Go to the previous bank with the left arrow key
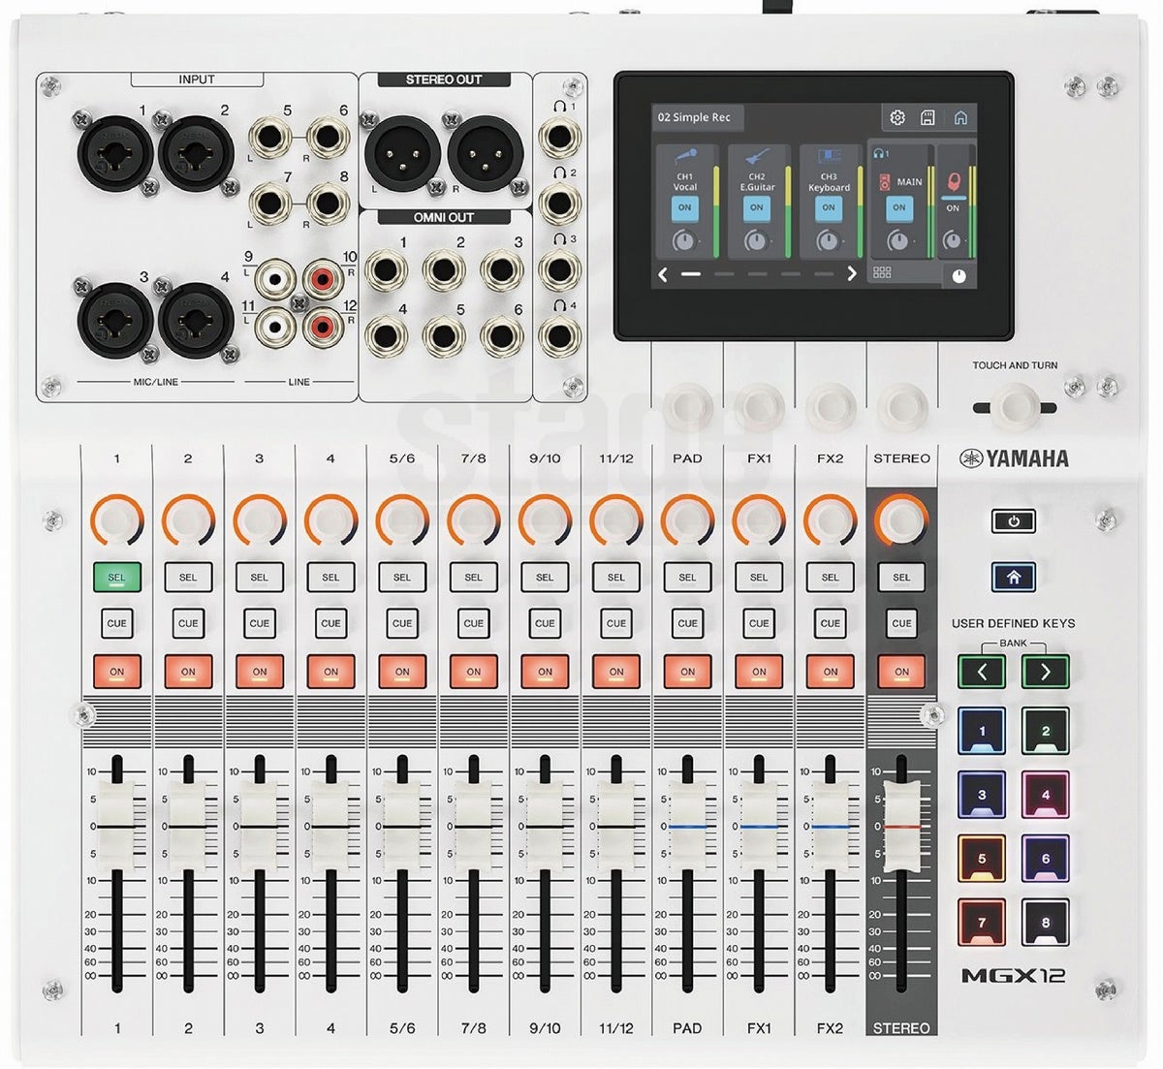This screenshot has height=1069, width=1163. click(982, 671)
